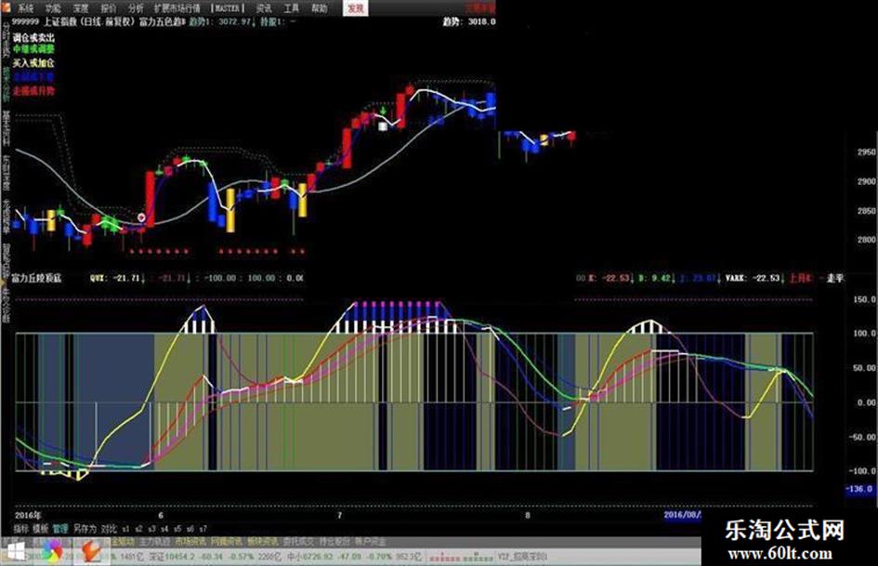Open the 工具 menu
Viewport: 878px width, 566px height.
point(291,7)
